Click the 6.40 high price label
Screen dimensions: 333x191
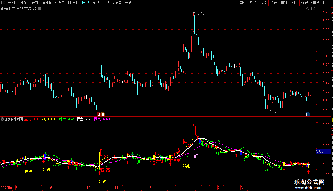pos(201,13)
